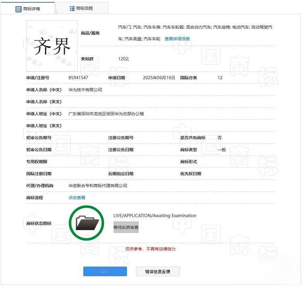Select applicant name 华为技术有限公司
Viewport: 304px width, 288px height.
pyautogui.click(x=85, y=90)
